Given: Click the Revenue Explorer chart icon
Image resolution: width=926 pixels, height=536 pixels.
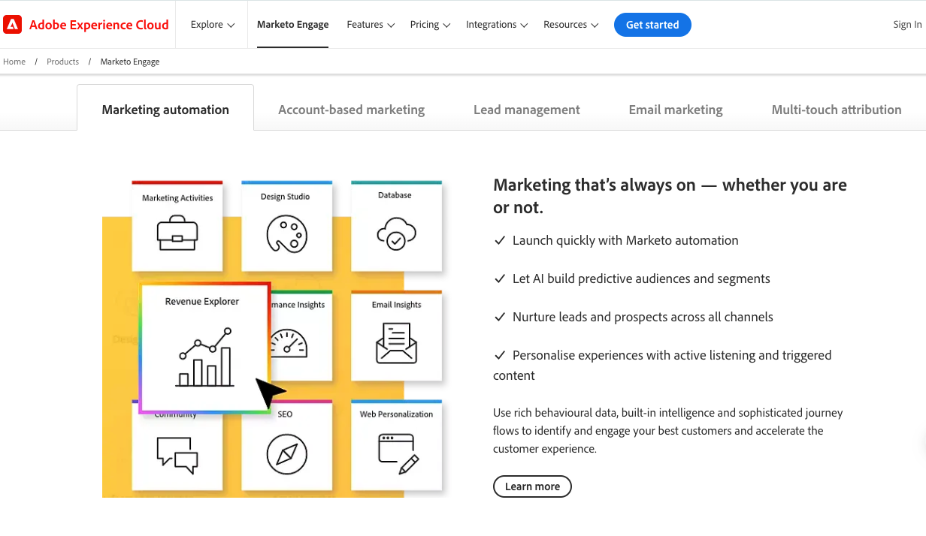Looking at the screenshot, I should pyautogui.click(x=204, y=357).
